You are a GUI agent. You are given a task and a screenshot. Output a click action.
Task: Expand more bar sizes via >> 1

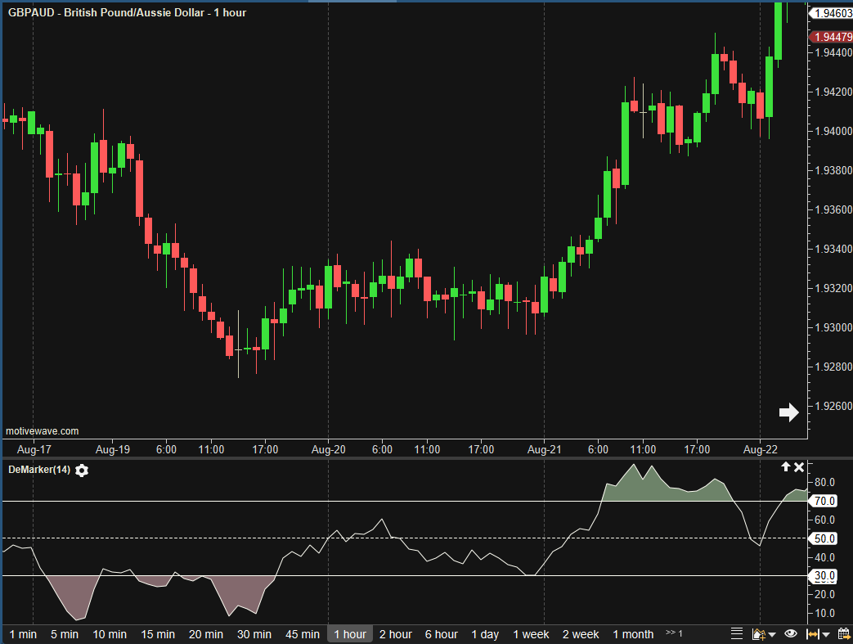(x=674, y=633)
